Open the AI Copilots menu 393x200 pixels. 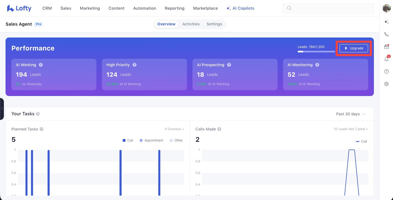(240, 8)
